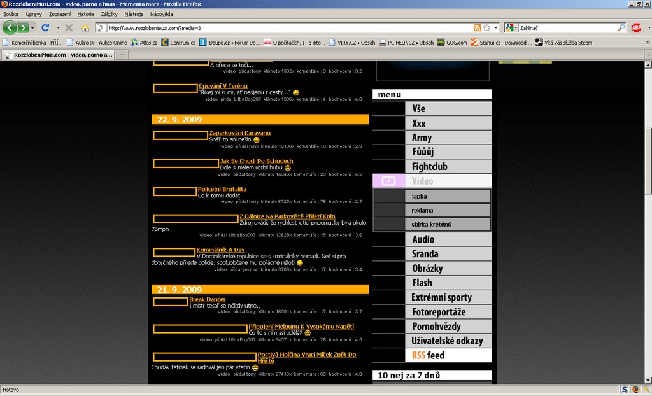Open the Adblock Plus dropdown arrow
Screen dimensions: 652x396
click(648, 28)
